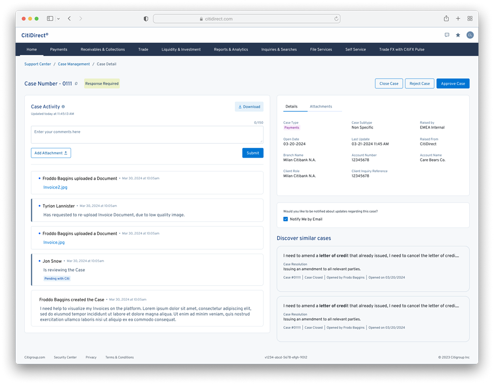Select the Home menu item
The height and width of the screenshot is (385, 494).
pos(32,49)
